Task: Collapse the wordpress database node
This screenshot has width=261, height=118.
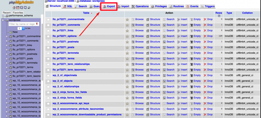Action: pyautogui.click(x=3, y=20)
